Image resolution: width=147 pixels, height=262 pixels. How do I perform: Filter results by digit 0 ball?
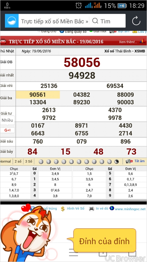point(41,162)
